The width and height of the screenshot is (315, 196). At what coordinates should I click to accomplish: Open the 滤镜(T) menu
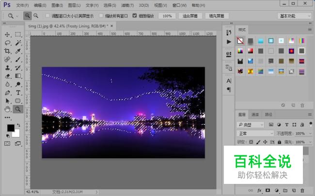click(x=128, y=5)
